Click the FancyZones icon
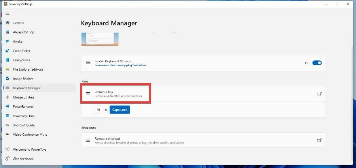Image resolution: width=356 pixels, height=168 pixels. (8, 60)
